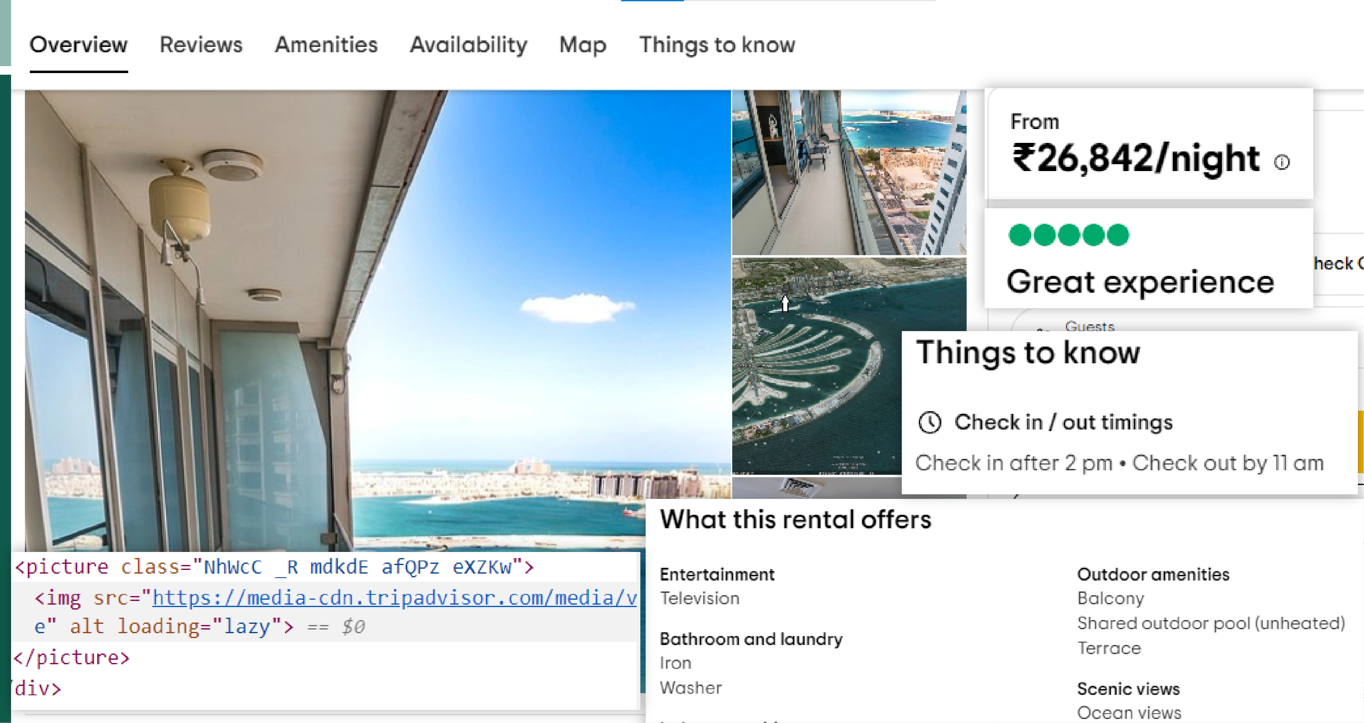The height and width of the screenshot is (723, 1364).
Task: Open the Map tab
Action: click(x=582, y=45)
